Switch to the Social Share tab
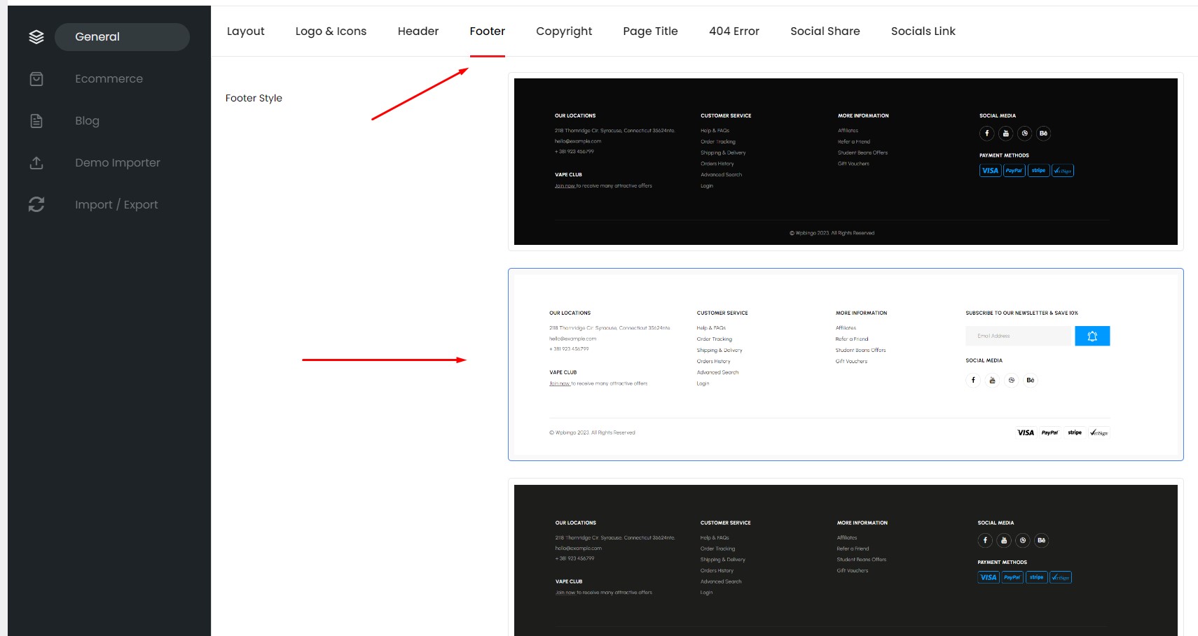This screenshot has width=1198, height=636. 825,31
